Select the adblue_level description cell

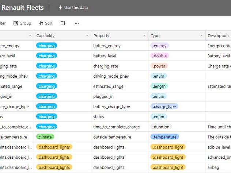pyautogui.click(x=218, y=147)
